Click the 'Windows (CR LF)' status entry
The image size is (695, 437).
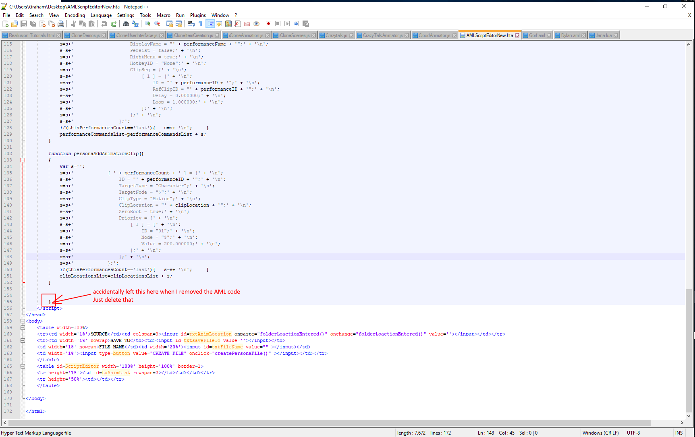point(601,433)
